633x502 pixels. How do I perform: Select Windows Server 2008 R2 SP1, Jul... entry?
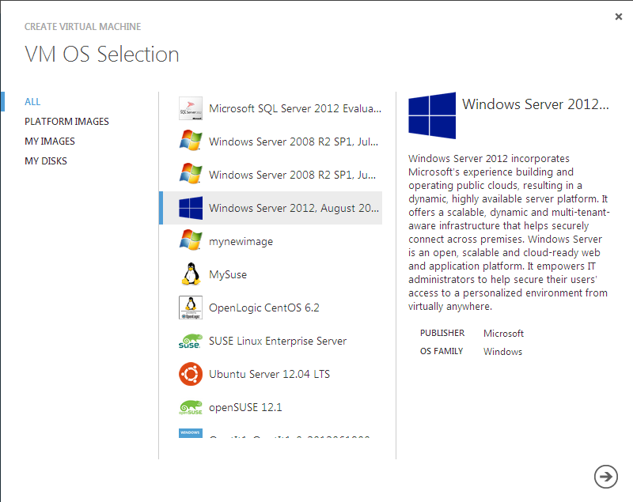coord(272,142)
